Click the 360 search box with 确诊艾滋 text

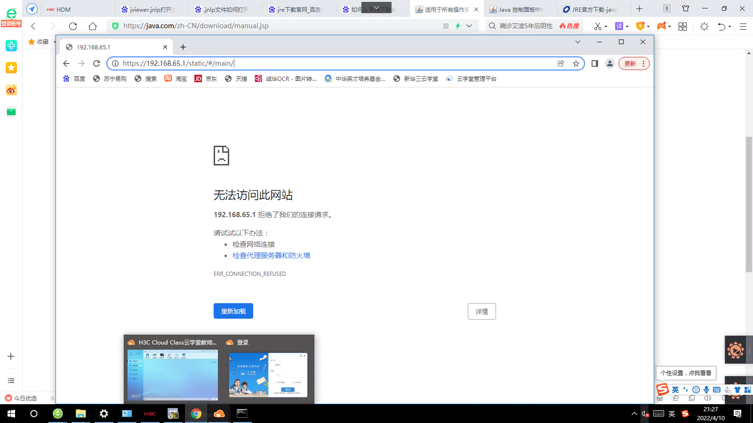526,26
